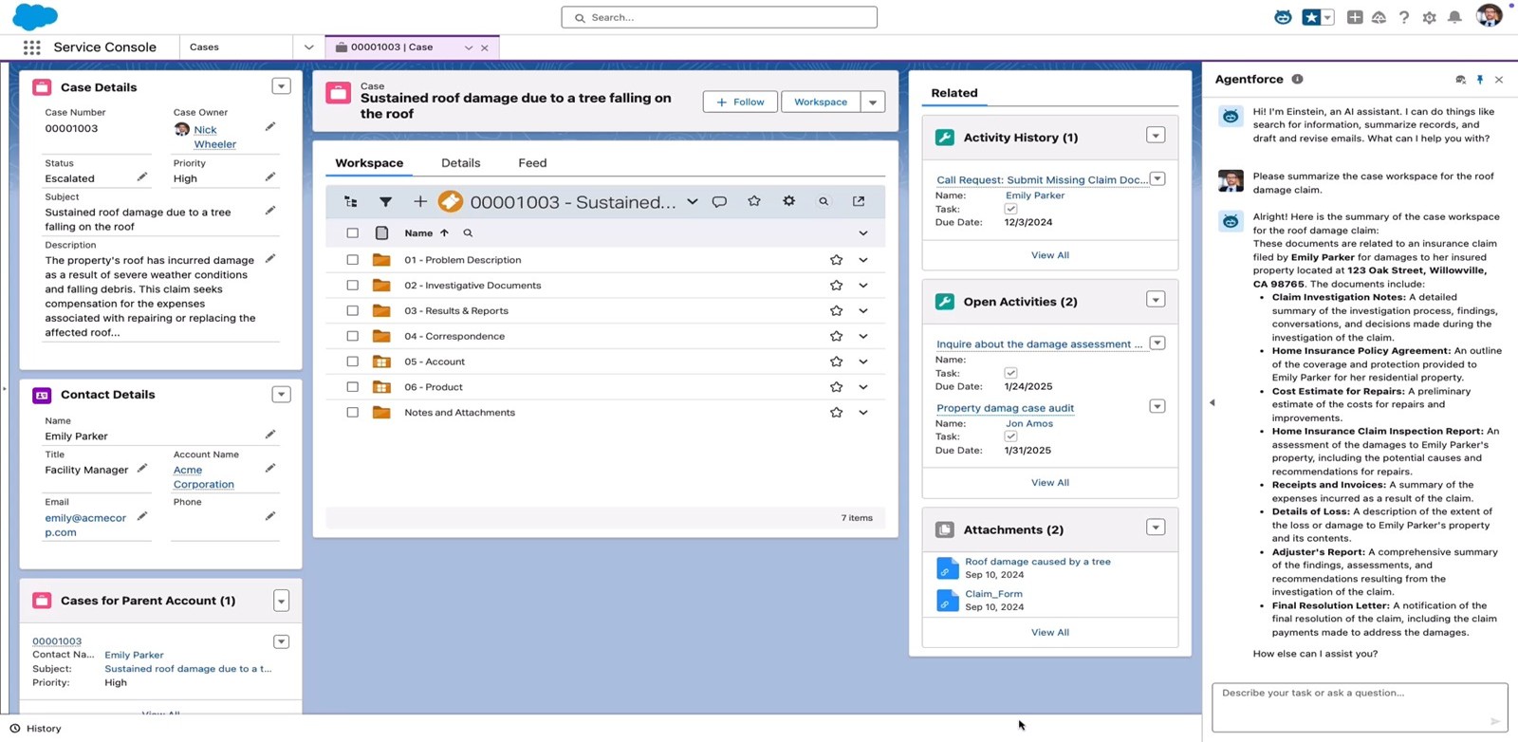The height and width of the screenshot is (742, 1518).
Task: Expand the dropdown next to Workspace button
Action: [x=873, y=102]
